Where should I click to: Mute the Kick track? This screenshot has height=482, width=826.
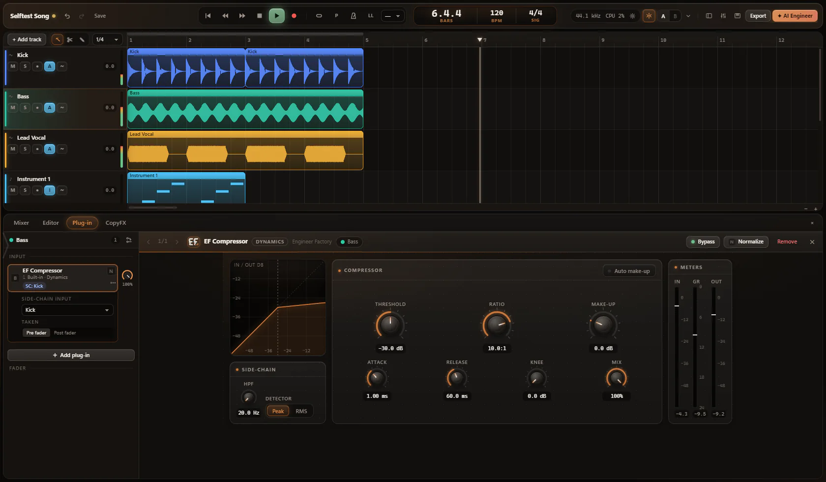pos(13,66)
